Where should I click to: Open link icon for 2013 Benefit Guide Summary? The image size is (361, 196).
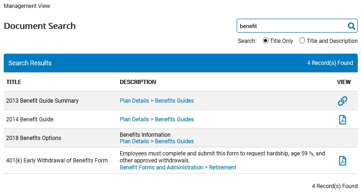point(342,101)
